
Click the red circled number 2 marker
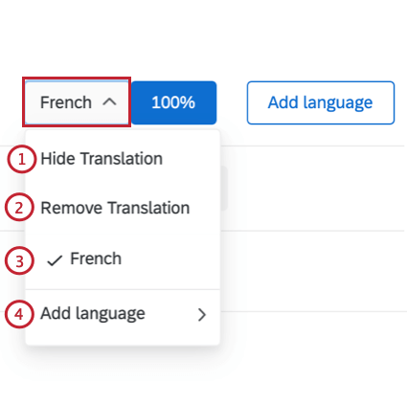click(x=19, y=208)
